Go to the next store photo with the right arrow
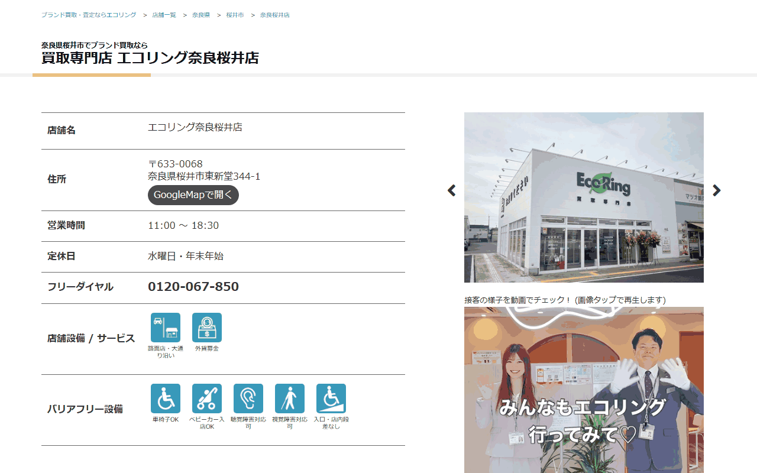This screenshot has height=473, width=757. (x=717, y=190)
